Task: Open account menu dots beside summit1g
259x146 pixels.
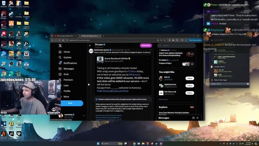Action: point(84,116)
